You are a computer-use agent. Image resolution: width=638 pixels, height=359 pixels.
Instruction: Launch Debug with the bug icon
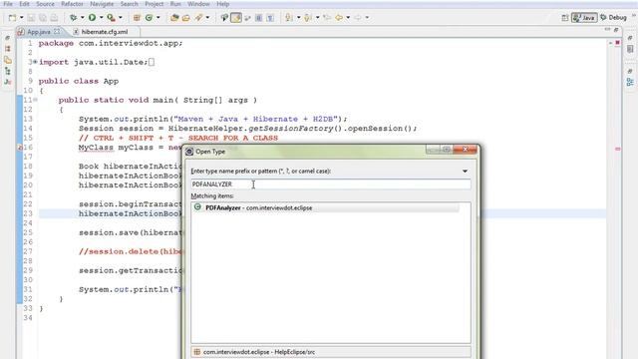coord(73,18)
